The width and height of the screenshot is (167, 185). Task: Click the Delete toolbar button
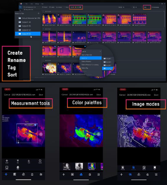pos(52,7)
